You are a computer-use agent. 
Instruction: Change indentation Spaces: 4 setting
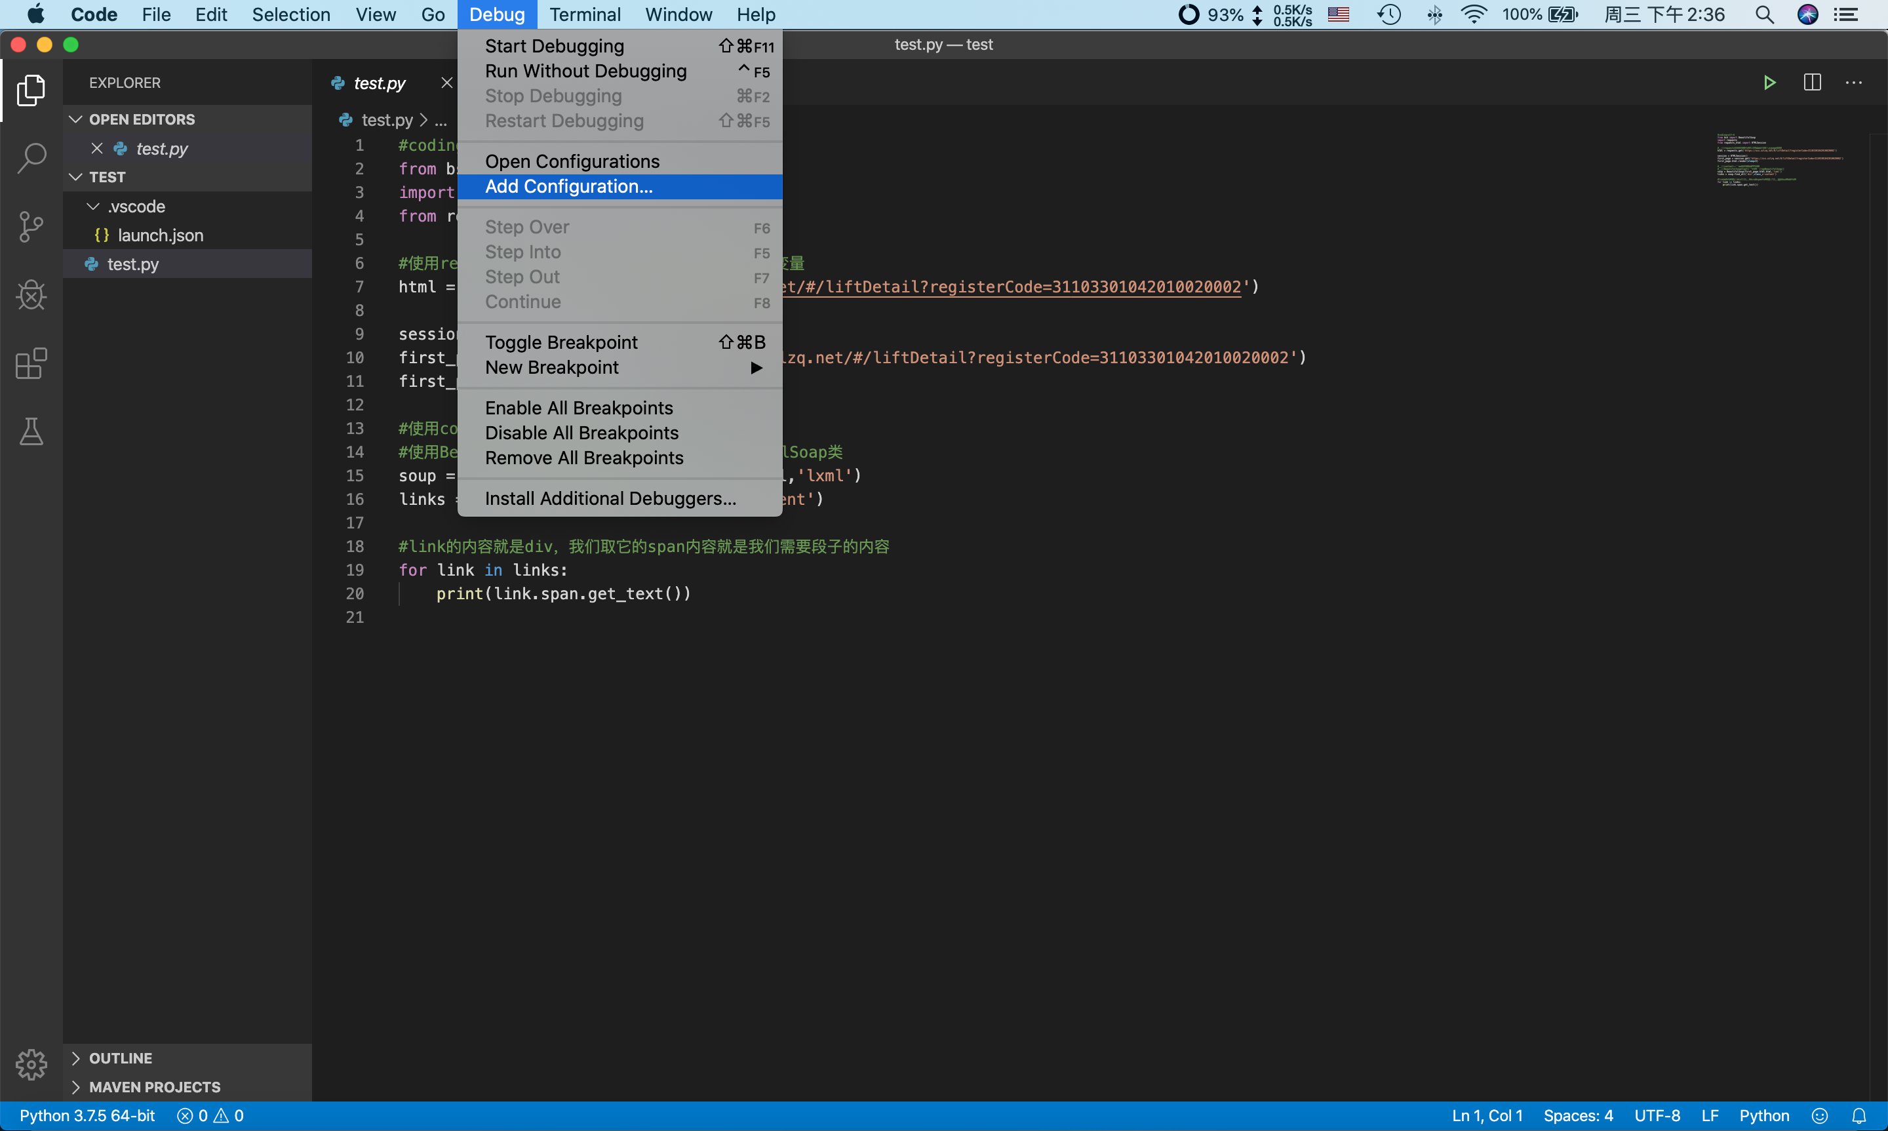[x=1578, y=1116]
